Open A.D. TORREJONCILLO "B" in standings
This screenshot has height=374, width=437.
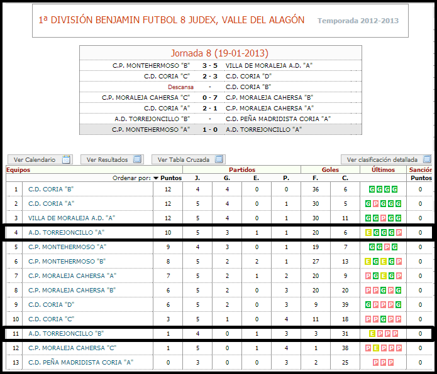click(66, 333)
